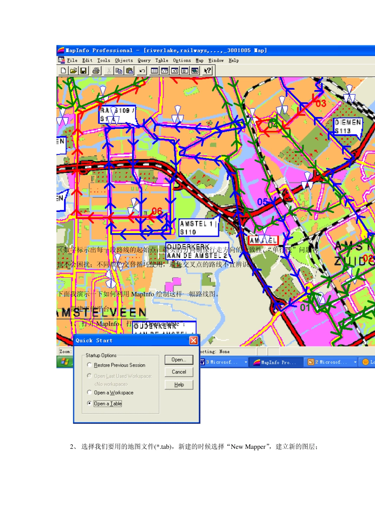Screen dimensions: 375x531
Task: Open the File menu
Action: [72, 60]
